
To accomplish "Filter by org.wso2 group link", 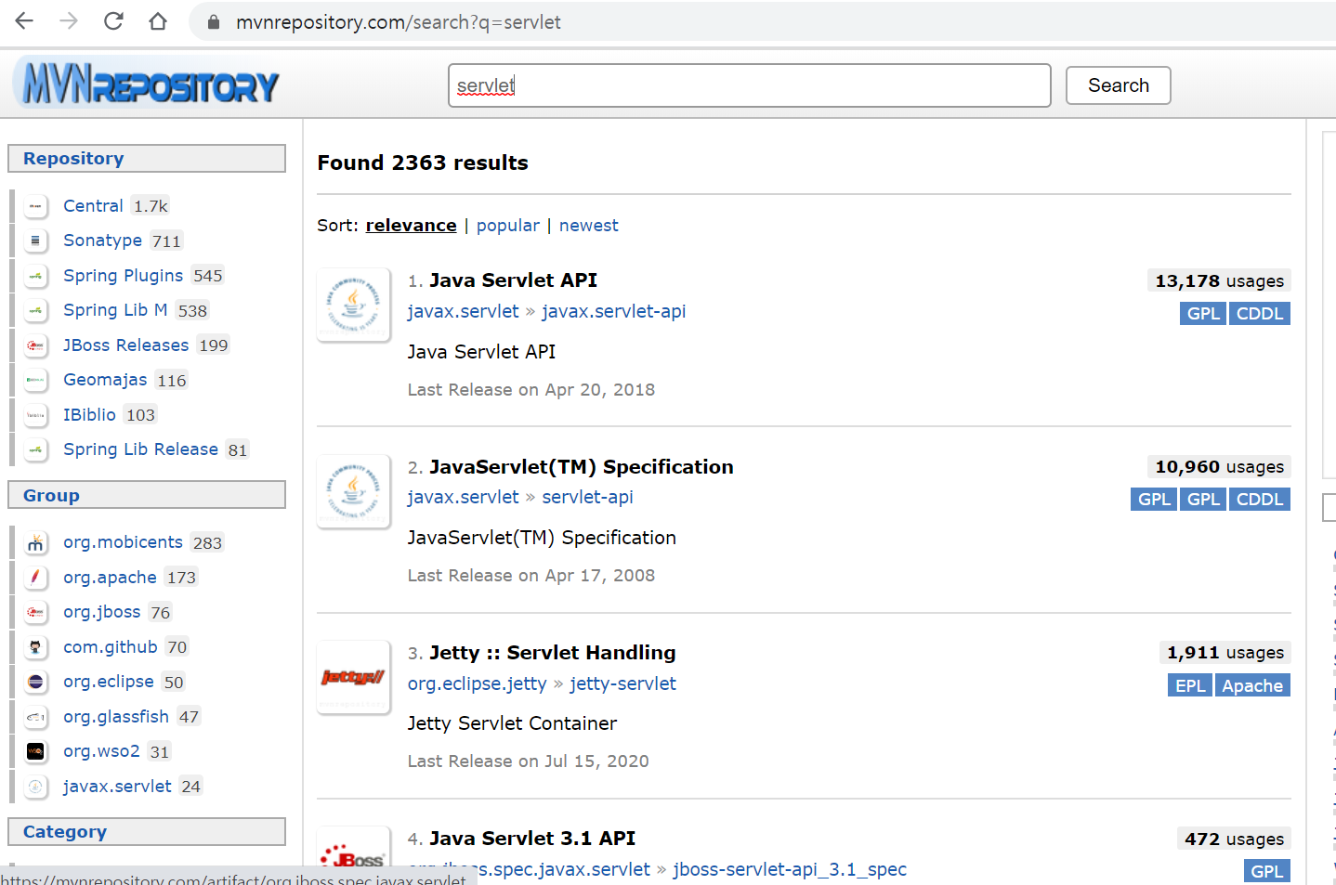I will tap(101, 751).
